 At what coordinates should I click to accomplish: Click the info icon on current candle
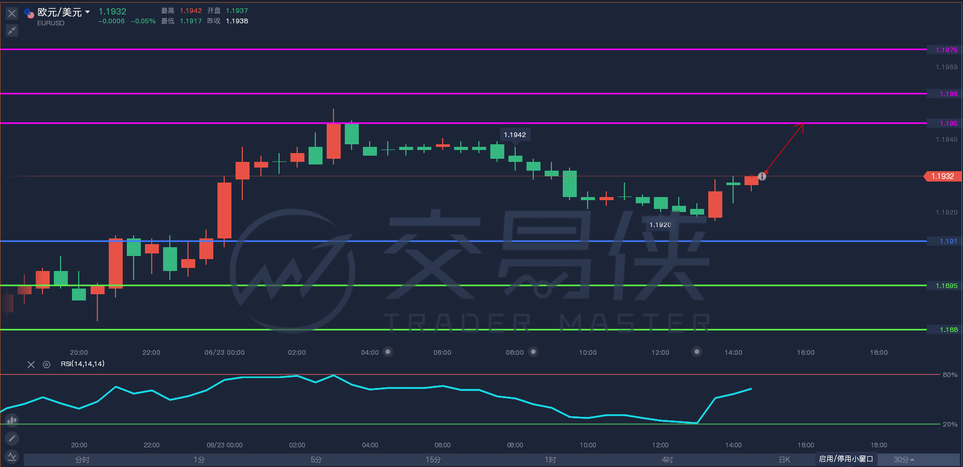(x=762, y=176)
